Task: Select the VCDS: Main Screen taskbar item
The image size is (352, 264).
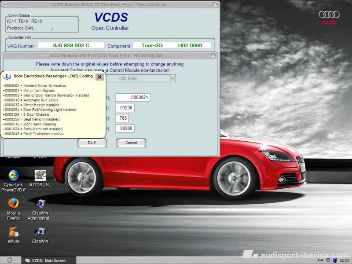Action: click(x=49, y=260)
